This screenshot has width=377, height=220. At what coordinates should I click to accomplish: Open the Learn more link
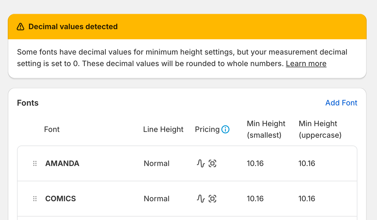[x=306, y=64]
